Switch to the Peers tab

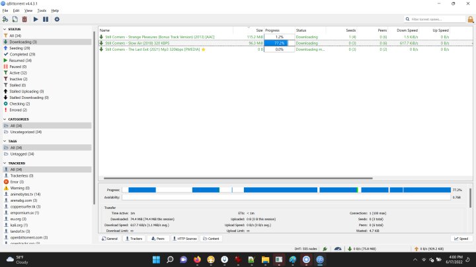pos(158,239)
